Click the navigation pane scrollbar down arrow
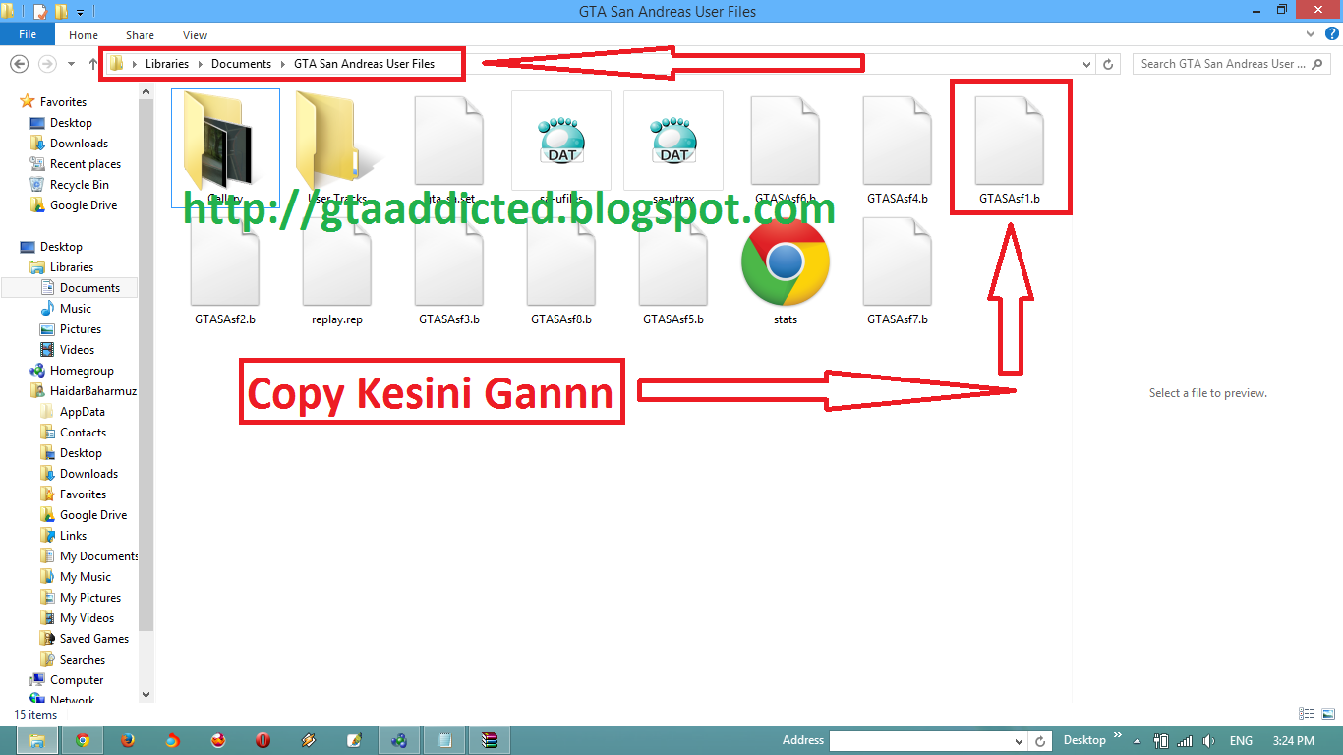The width and height of the screenshot is (1343, 755). click(x=146, y=695)
